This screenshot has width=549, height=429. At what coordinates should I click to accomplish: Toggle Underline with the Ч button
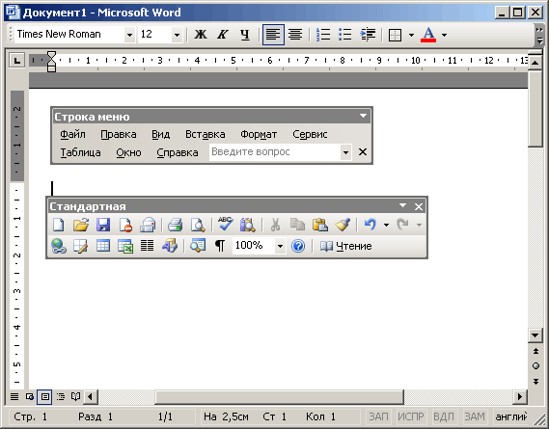click(245, 35)
